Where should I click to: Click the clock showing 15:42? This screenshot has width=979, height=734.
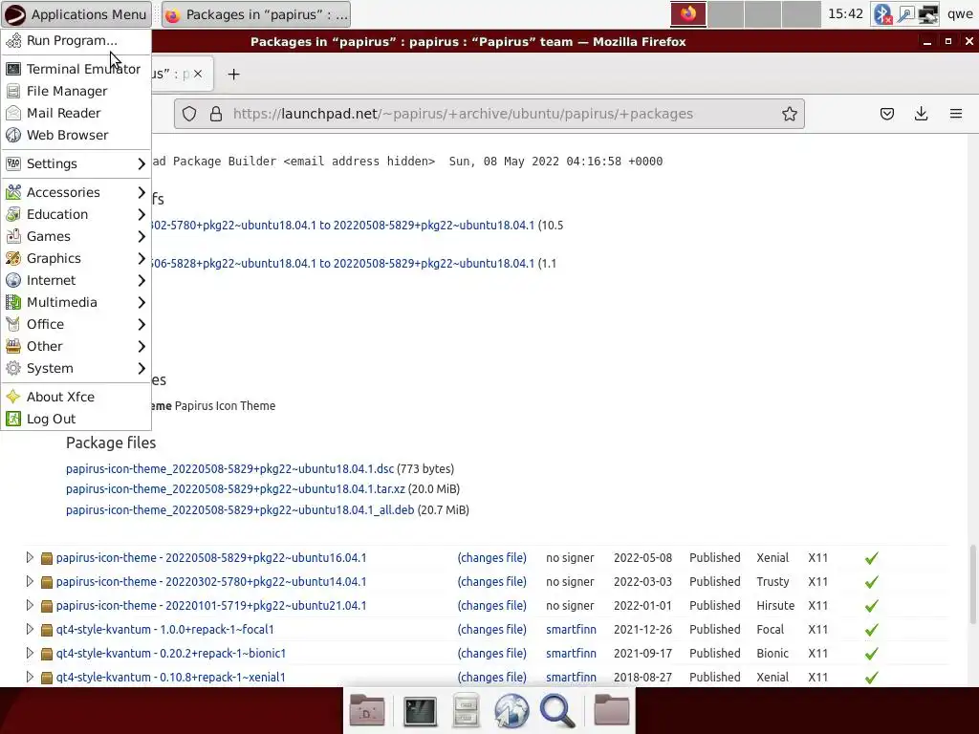(x=845, y=13)
